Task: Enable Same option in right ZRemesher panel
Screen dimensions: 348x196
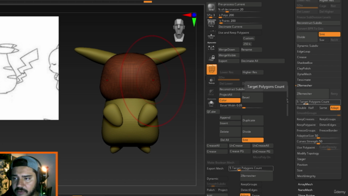Action: tap(323, 108)
